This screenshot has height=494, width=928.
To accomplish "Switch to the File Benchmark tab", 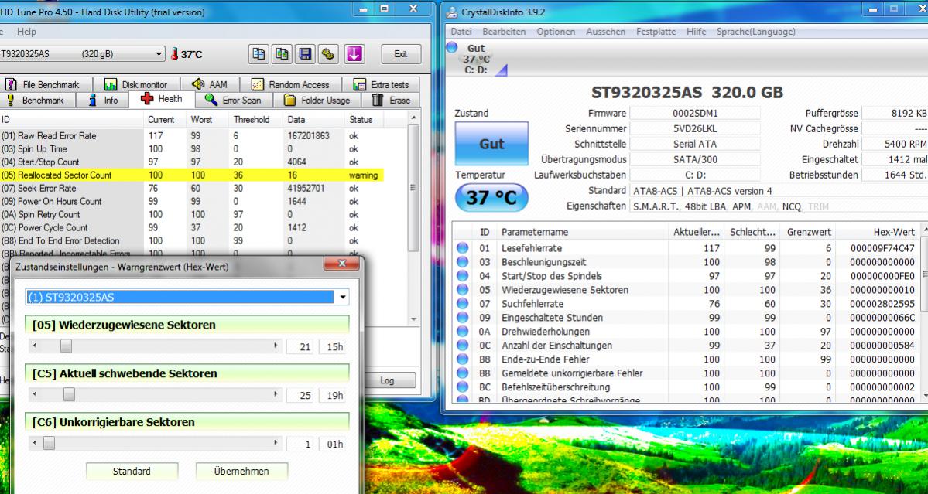I will (46, 84).
